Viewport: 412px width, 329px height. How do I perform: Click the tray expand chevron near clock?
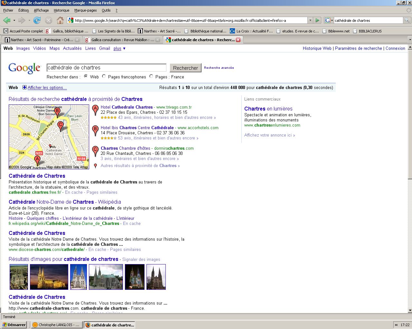pos(396,325)
